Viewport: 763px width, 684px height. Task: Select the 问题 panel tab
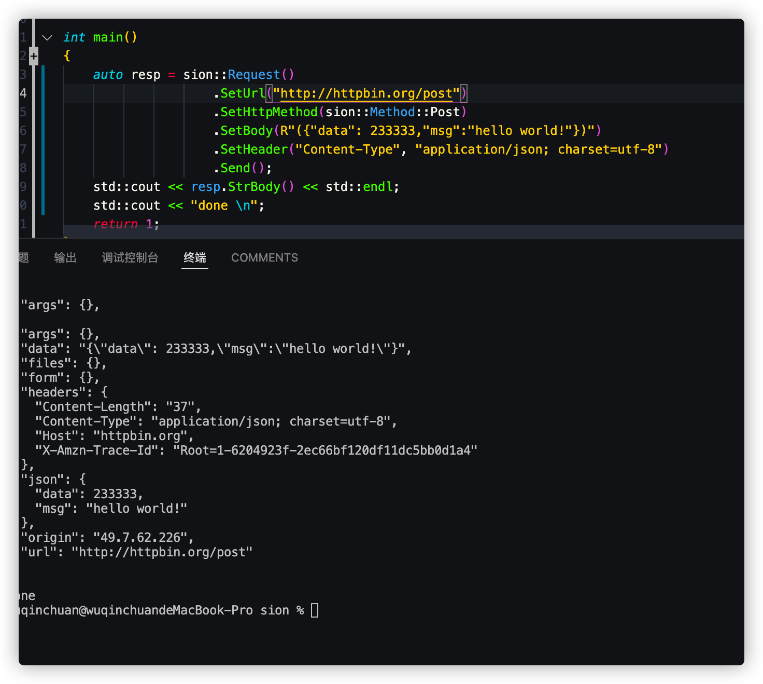pyautogui.click(x=23, y=257)
